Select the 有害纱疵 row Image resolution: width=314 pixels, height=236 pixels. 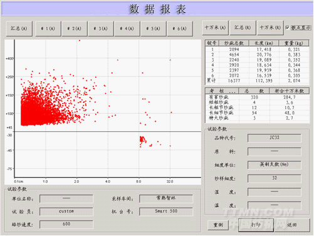257,97
